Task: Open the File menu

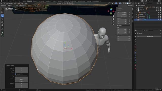Action: coord(4,1)
